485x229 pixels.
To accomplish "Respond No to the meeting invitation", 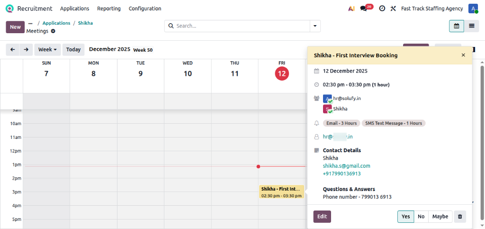I will tap(421, 217).
